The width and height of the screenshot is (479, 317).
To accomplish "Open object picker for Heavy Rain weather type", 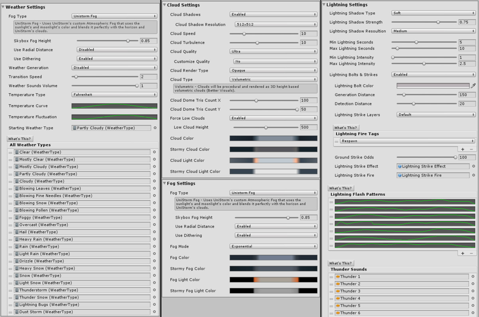I will pos(154,239).
